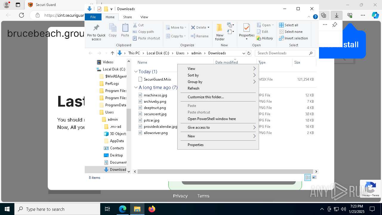
Task: Click Select none in ribbon
Action: (291, 32)
